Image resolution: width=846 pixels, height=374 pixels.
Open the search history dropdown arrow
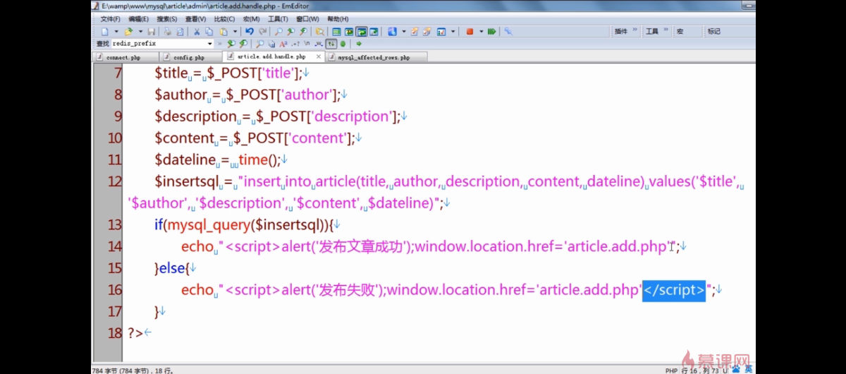click(x=209, y=43)
